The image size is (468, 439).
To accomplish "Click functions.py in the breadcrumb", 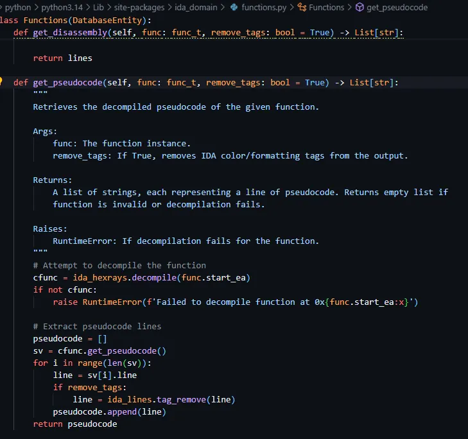I will [x=264, y=8].
